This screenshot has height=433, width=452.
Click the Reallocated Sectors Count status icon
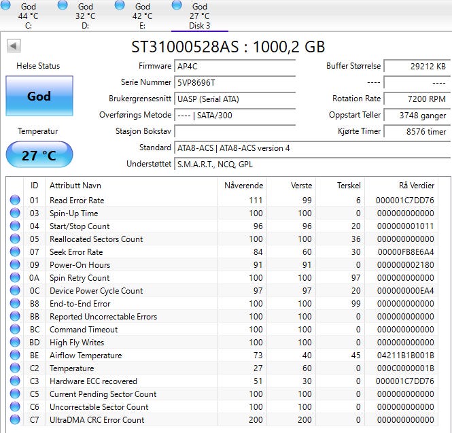[15, 239]
